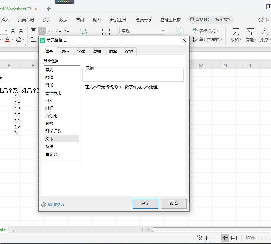The image size is (271, 244).
Task: Click the wrap text icon
Action: (x=106, y=32)
